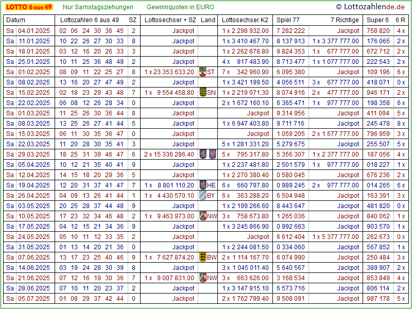Click the first flag in the 29.03.2025 row
412x309 pixels.
[203, 154]
